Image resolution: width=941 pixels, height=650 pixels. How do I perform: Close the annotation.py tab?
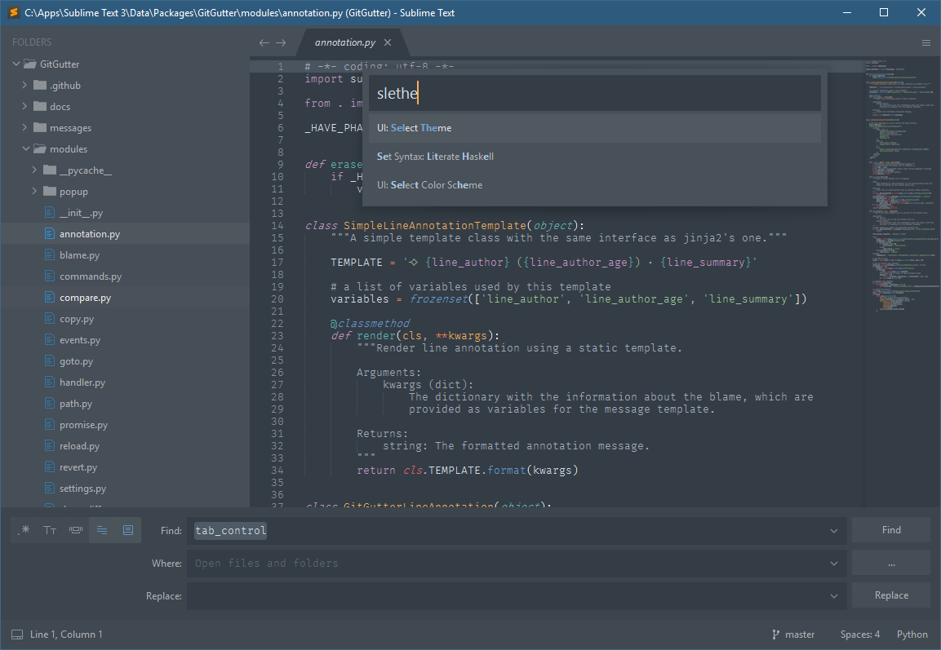388,42
